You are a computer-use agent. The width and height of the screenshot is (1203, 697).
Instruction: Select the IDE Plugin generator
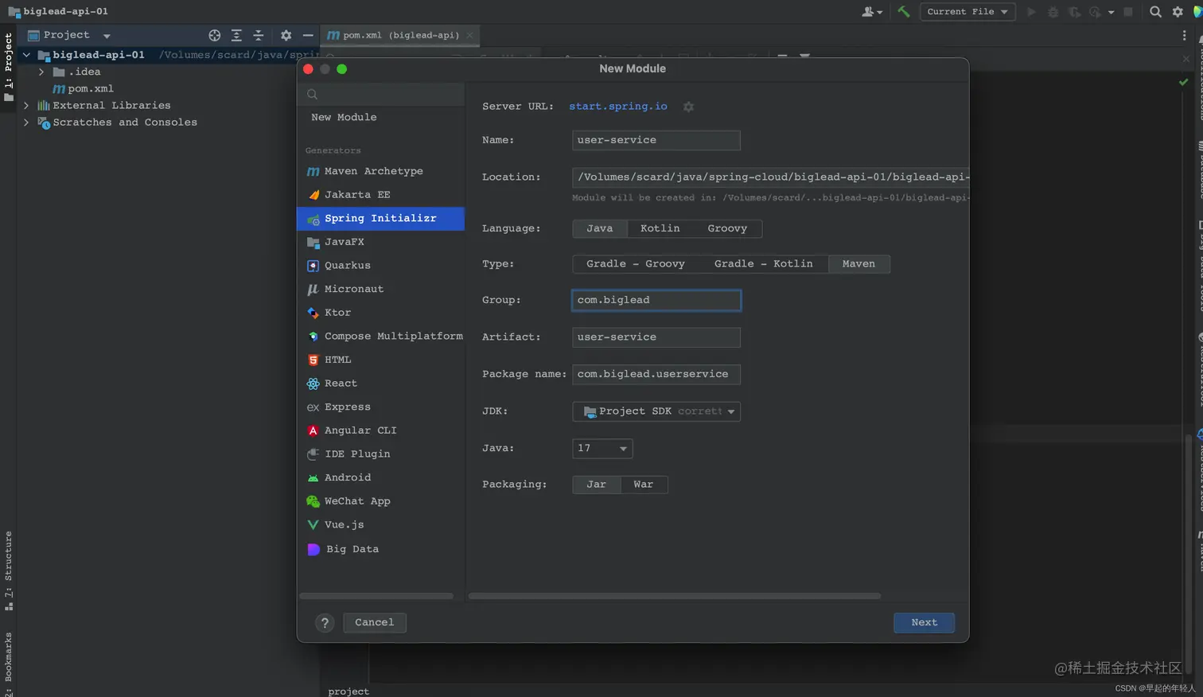click(x=380, y=454)
